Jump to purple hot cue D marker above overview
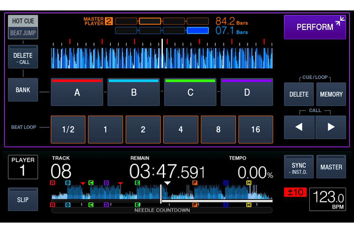Screen dimensions: 354x233 [x=106, y=183]
